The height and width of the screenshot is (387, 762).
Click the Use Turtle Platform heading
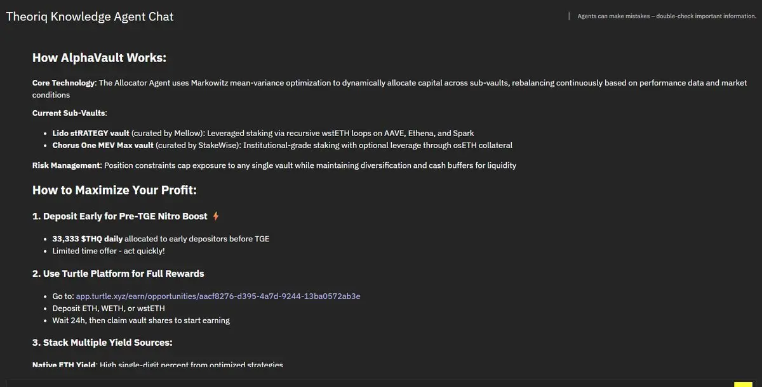coord(118,274)
